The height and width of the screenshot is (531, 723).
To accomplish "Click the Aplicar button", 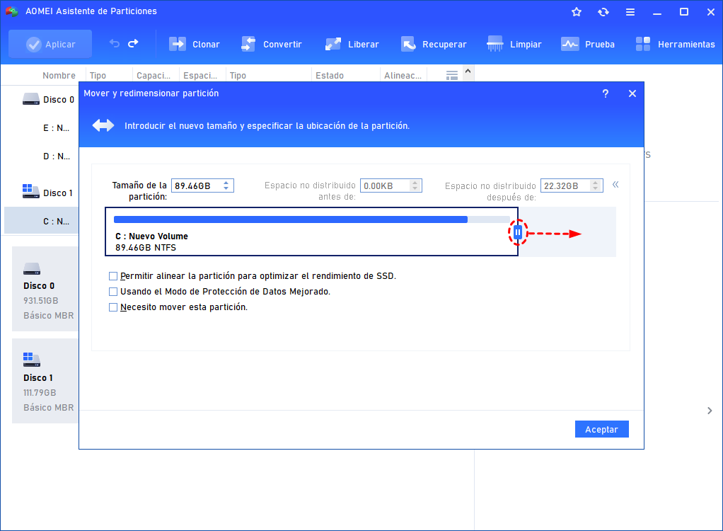I will (50, 45).
